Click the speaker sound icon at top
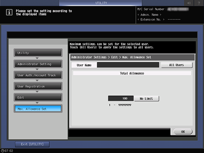Screen dimensions: 204x153 coord(189,3)
